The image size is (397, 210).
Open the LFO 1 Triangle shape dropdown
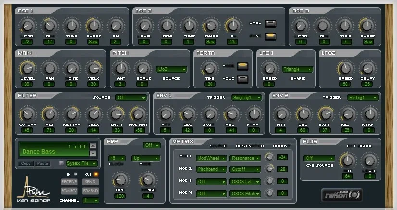click(298, 69)
